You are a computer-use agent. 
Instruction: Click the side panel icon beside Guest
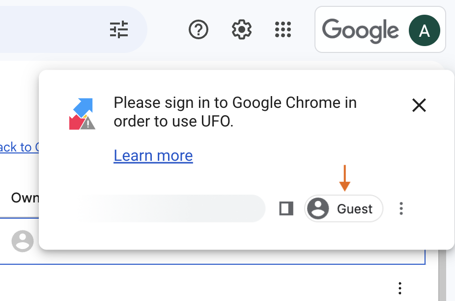tap(286, 208)
